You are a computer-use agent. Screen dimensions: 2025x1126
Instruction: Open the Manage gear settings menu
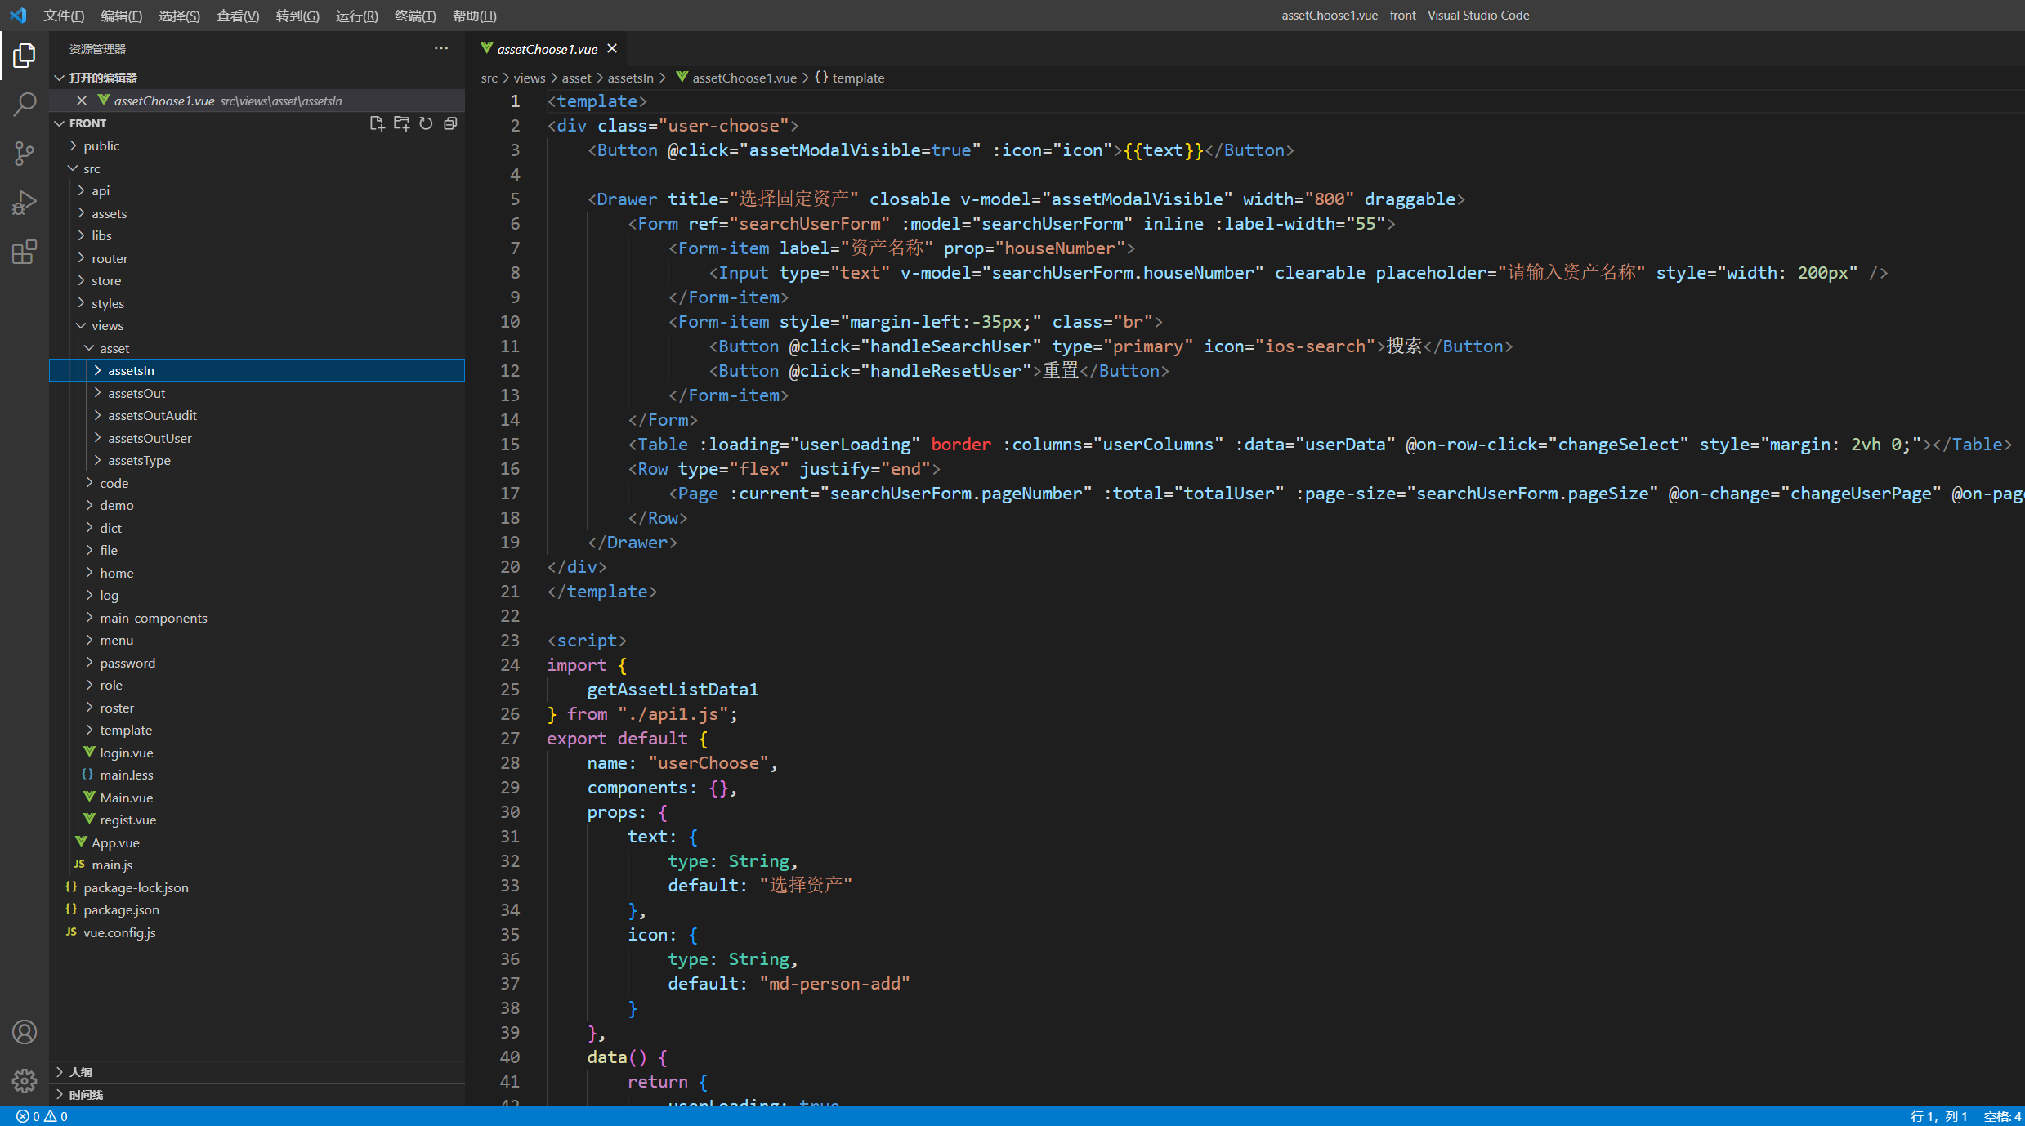(x=25, y=1081)
